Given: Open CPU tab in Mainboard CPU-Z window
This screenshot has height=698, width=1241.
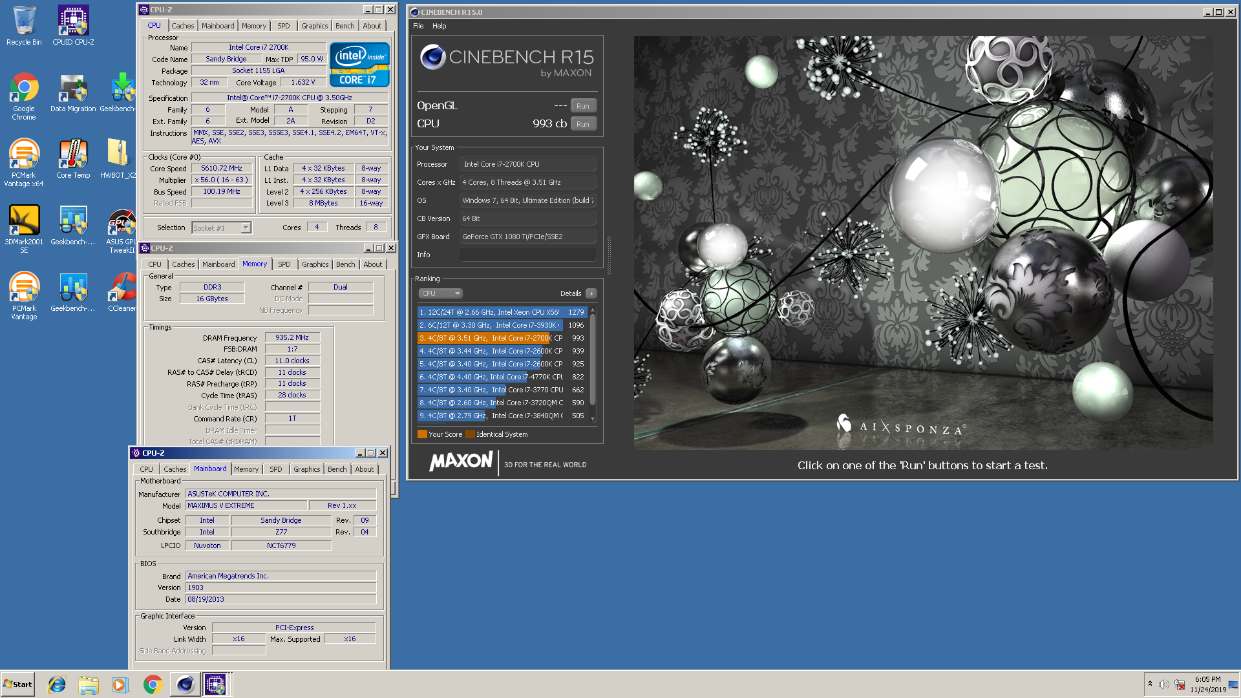Looking at the screenshot, I should [147, 469].
